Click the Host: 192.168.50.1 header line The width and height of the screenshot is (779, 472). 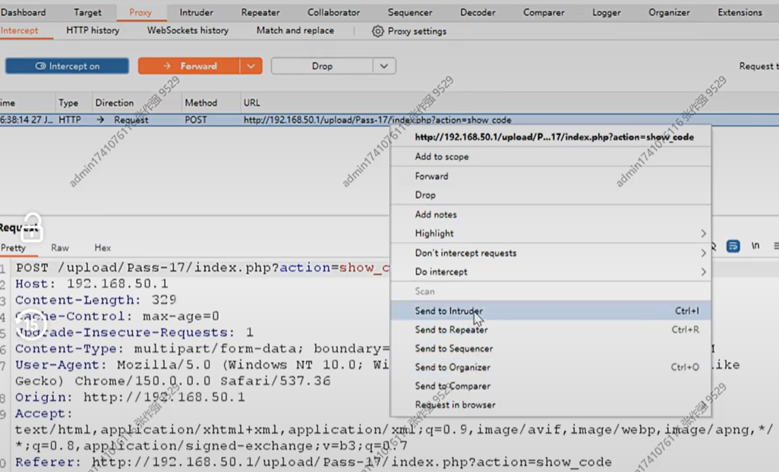(x=91, y=284)
